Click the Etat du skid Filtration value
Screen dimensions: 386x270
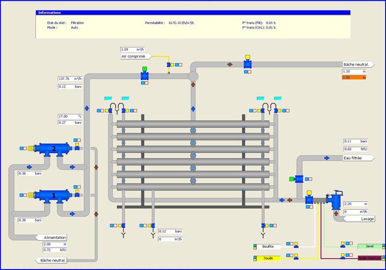point(77,23)
